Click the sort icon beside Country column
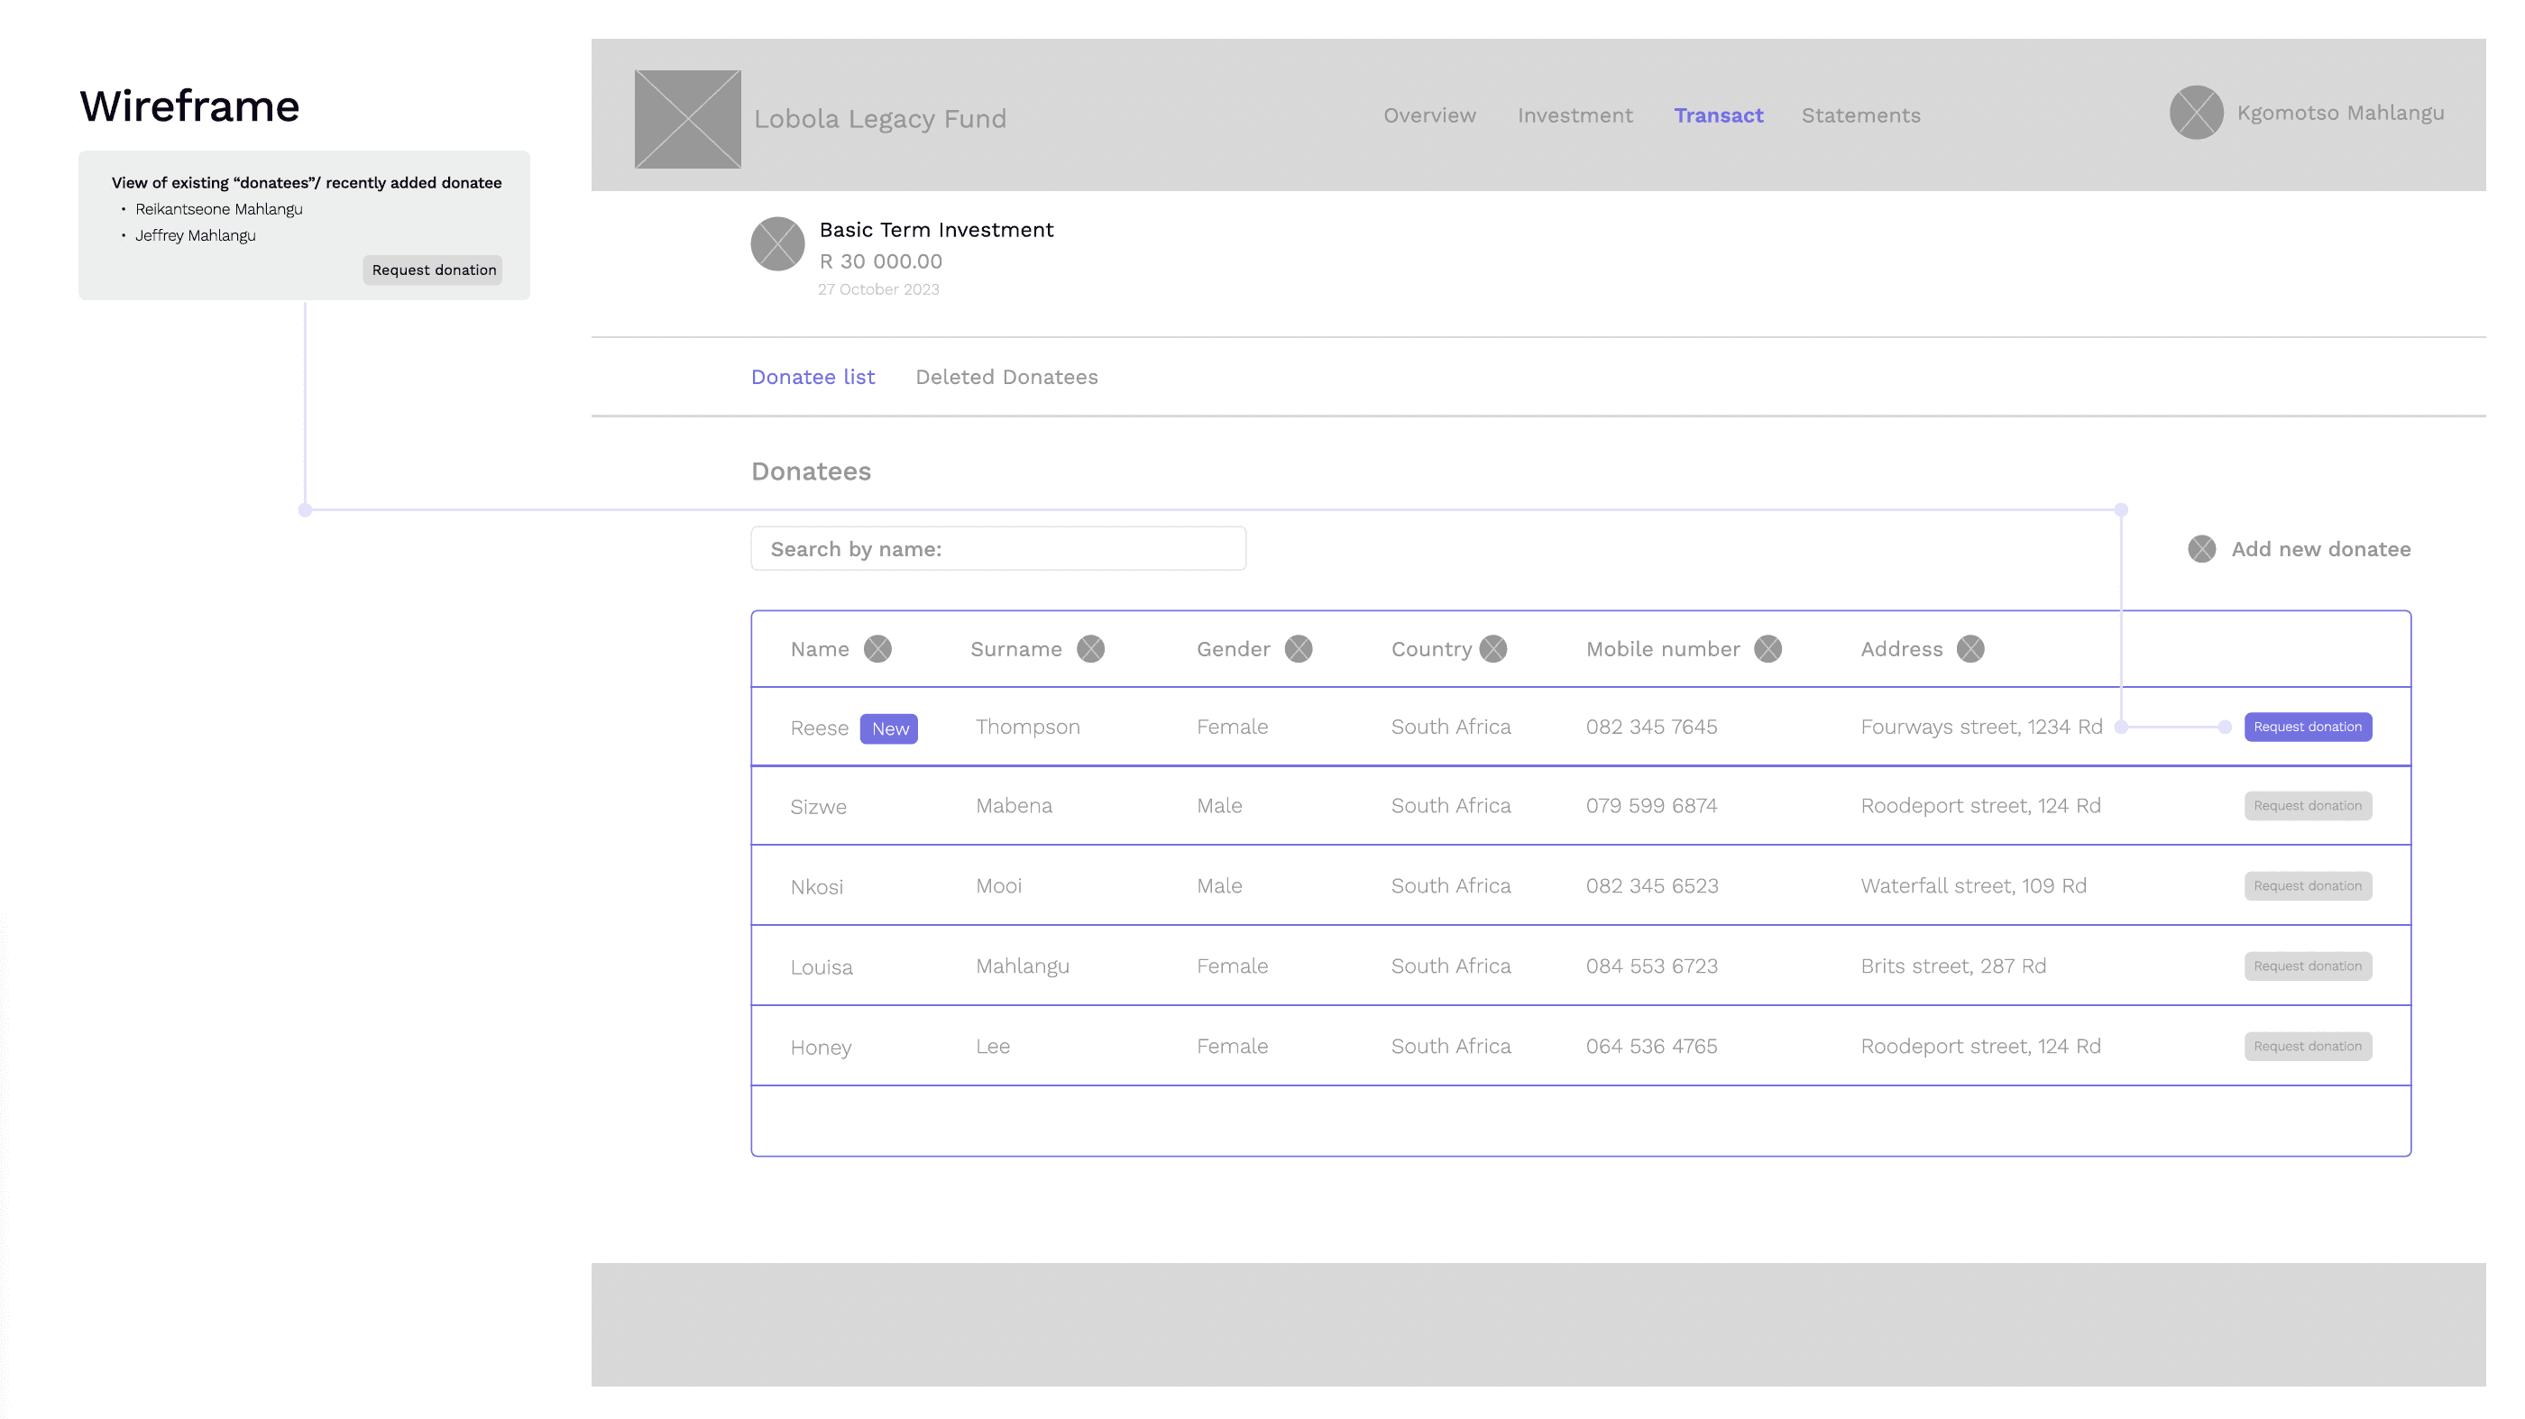This screenshot has height=1419, width=2525. (x=1492, y=649)
